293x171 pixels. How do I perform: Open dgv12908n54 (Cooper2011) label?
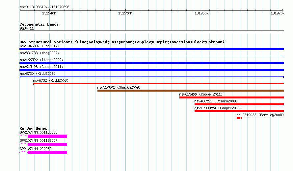(218, 108)
